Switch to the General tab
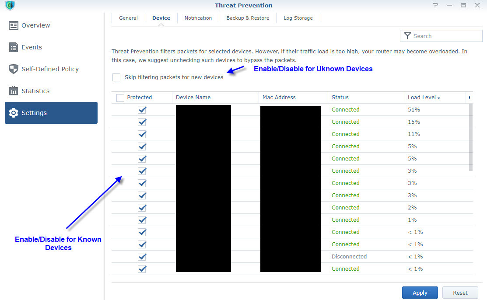This screenshot has height=300, width=487. pyautogui.click(x=128, y=18)
